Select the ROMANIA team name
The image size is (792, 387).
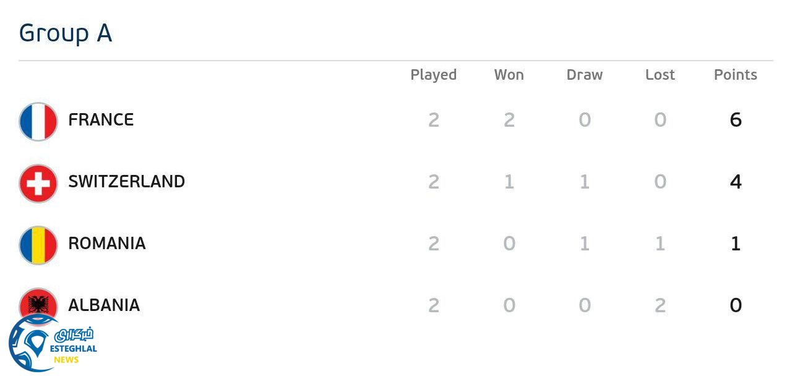[106, 243]
